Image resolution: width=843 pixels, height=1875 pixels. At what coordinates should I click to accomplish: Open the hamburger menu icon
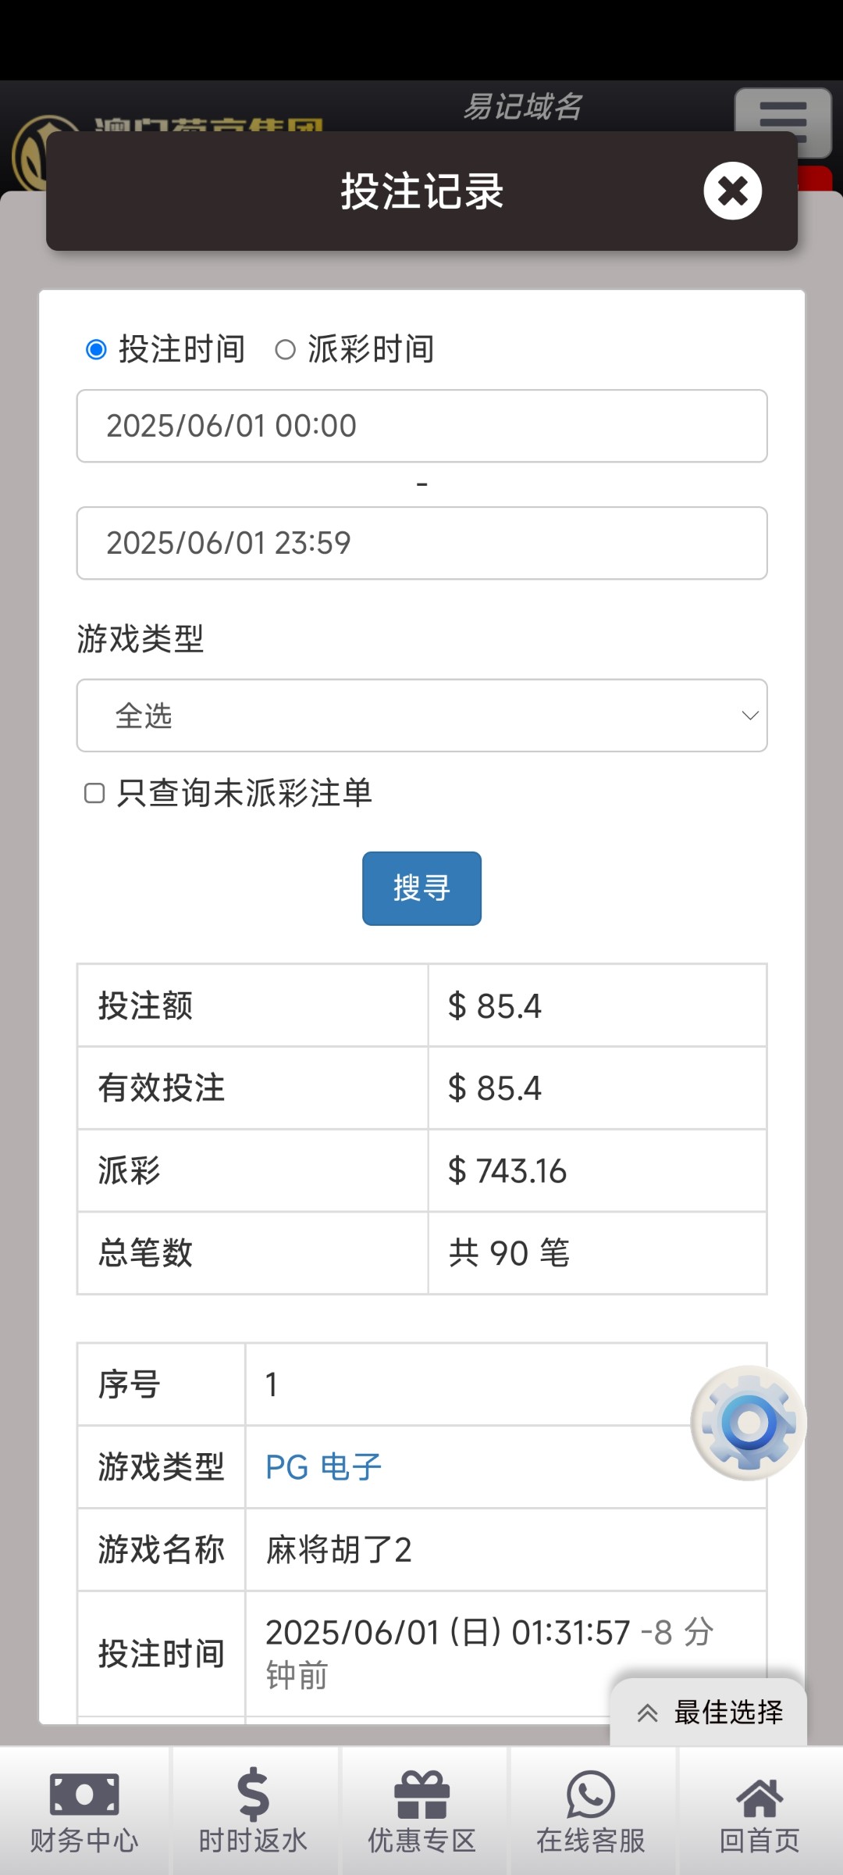pos(782,117)
